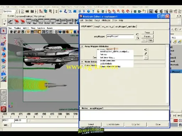Open the viewport Panels menu
This screenshot has height=136, width=182.
[x=50, y=28]
